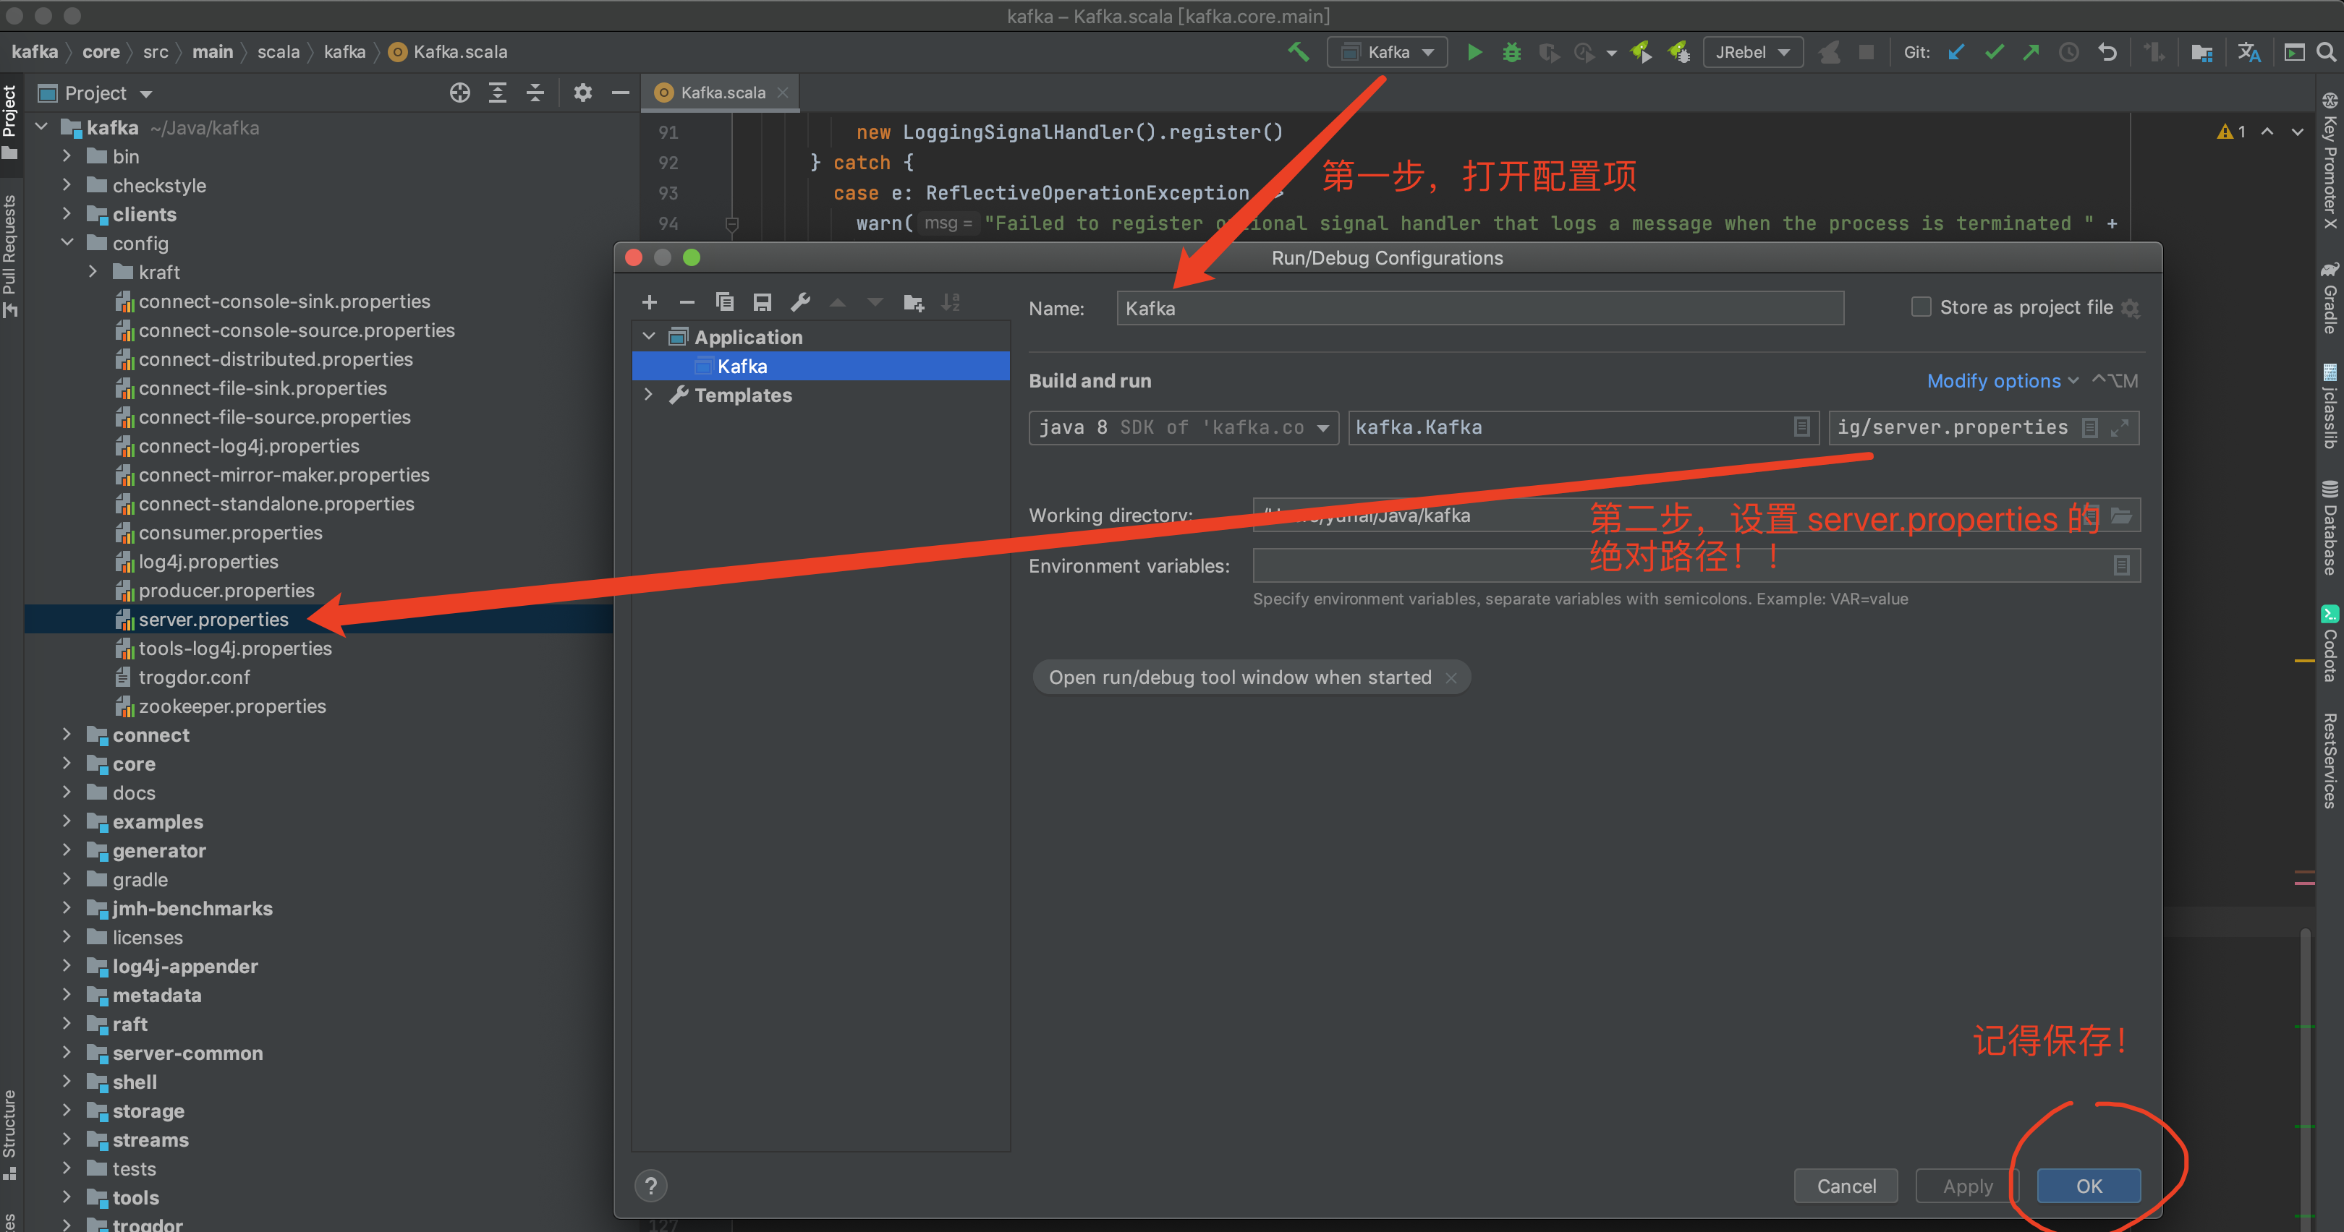Click the copy configuration icon
The image size is (2344, 1232).
724,302
